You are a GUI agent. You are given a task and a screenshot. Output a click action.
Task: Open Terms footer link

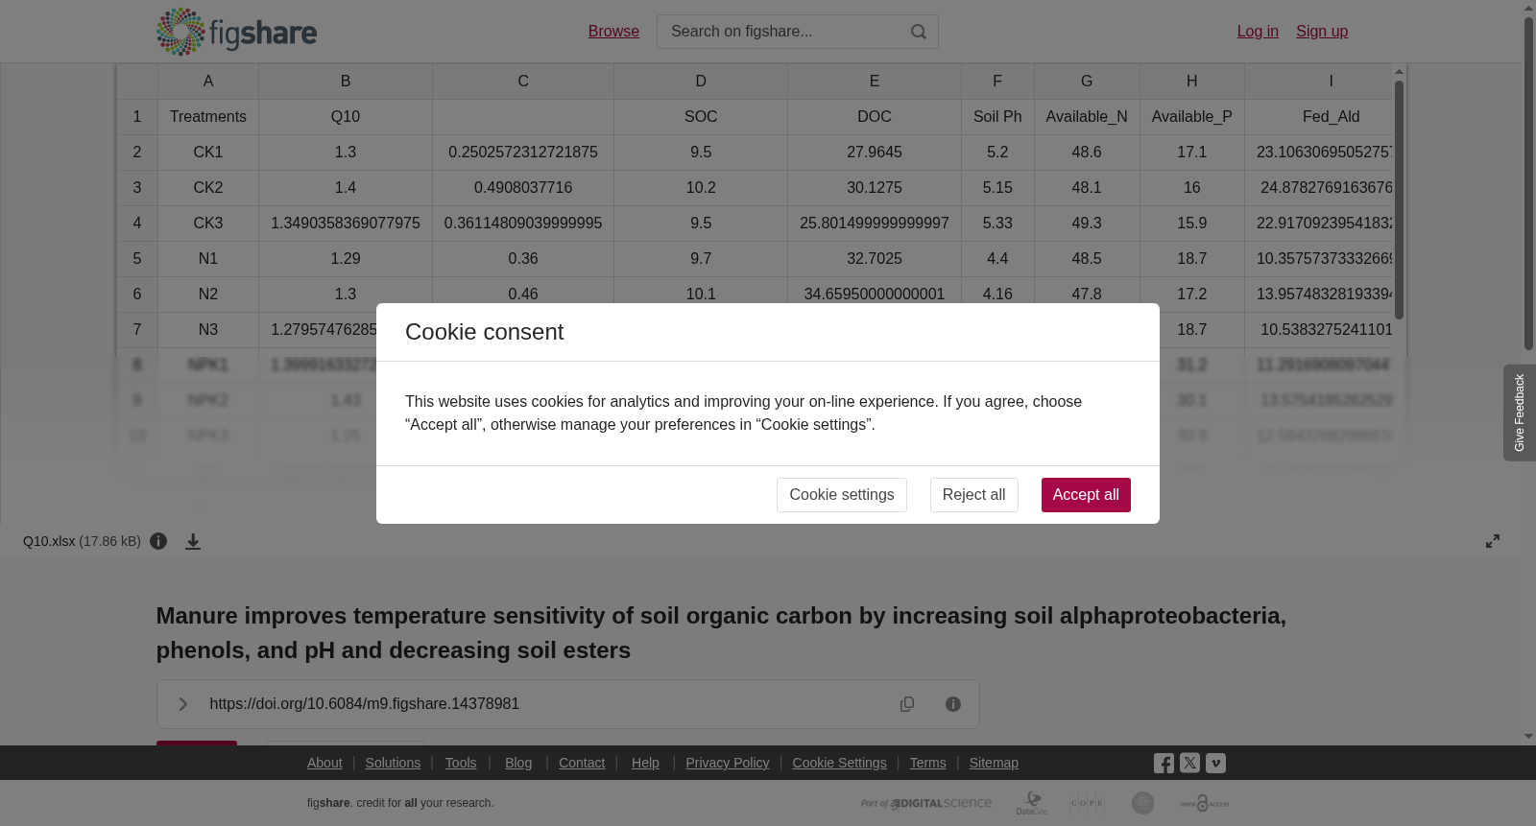pos(927,763)
